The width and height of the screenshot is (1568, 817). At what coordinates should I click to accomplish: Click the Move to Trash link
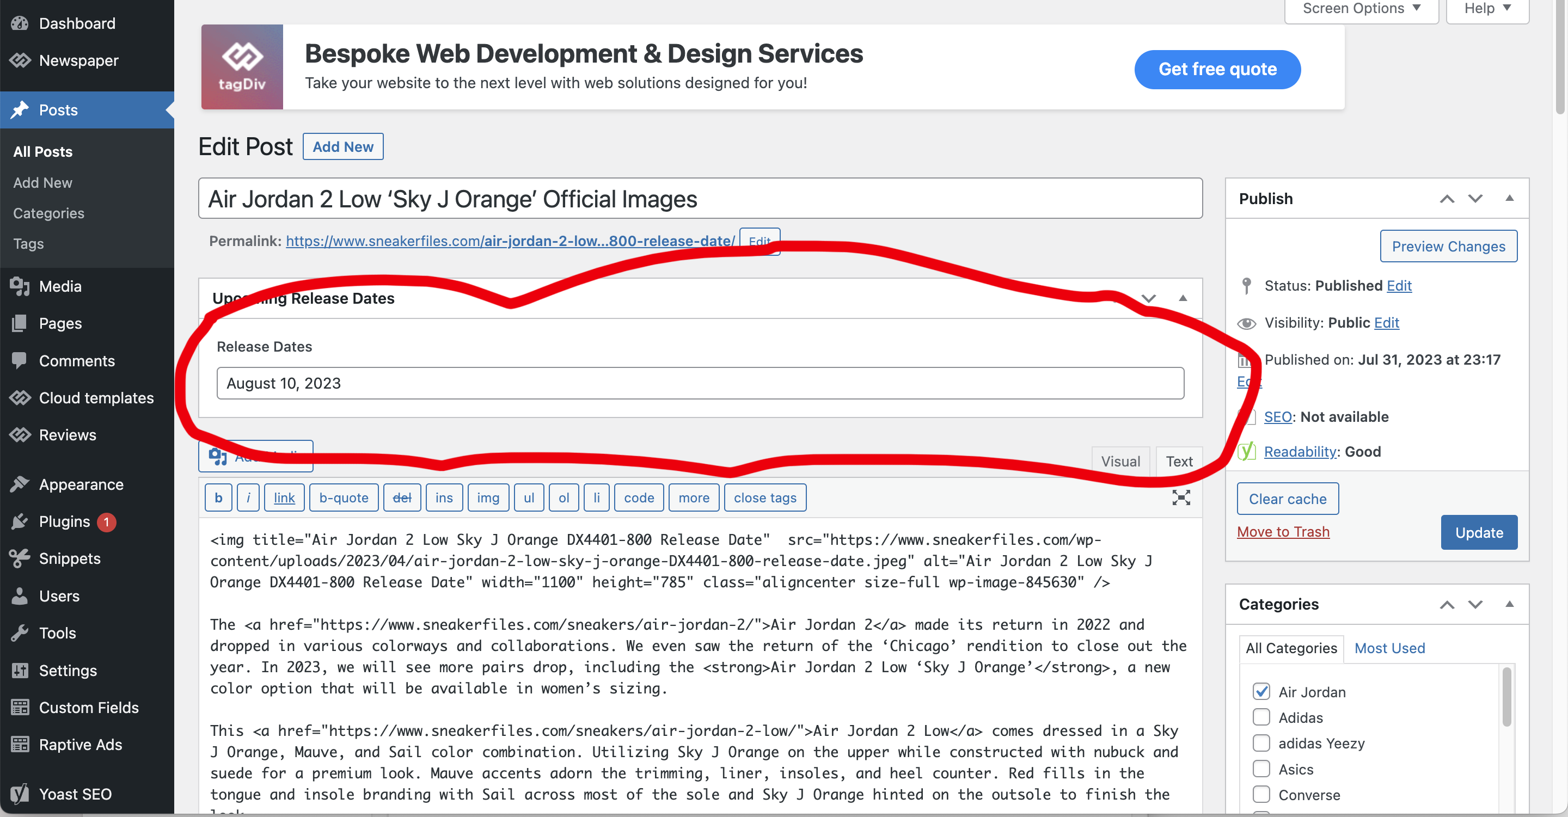pyautogui.click(x=1283, y=532)
